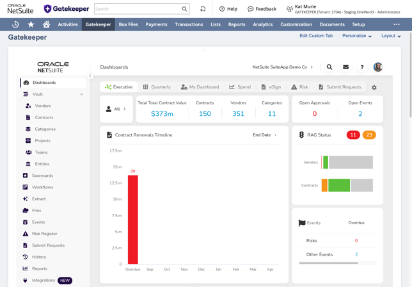Open the Shortcuts star icon

click(31, 24)
